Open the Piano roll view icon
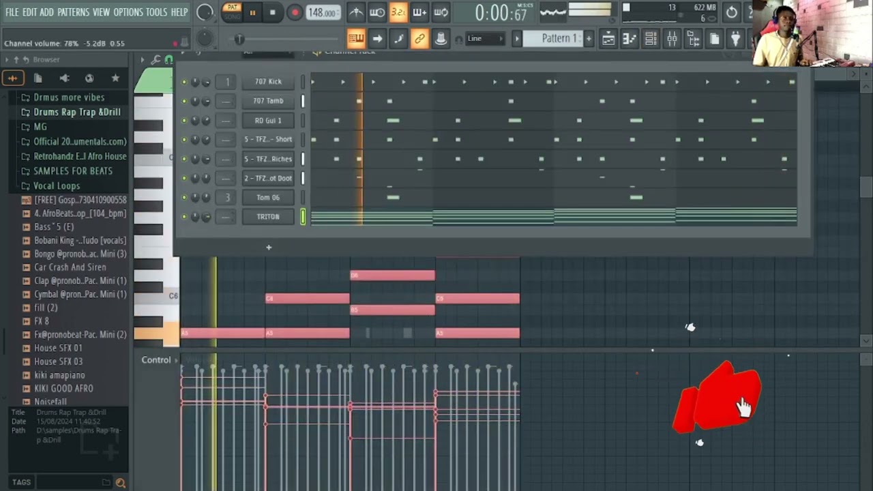Viewport: 873px width, 491px height. tap(630, 39)
